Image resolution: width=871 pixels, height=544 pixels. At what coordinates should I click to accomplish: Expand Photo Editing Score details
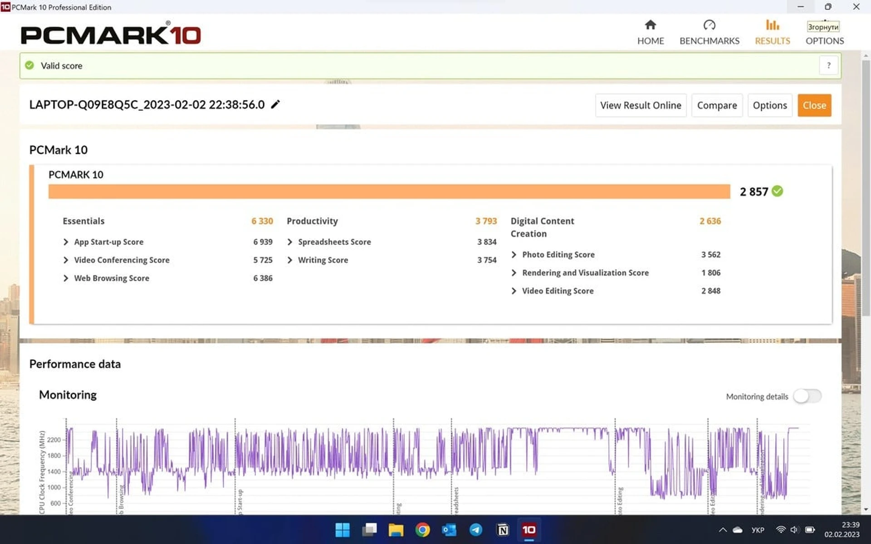click(514, 254)
